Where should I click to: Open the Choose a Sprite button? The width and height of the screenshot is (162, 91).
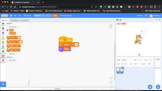coord(150,87)
